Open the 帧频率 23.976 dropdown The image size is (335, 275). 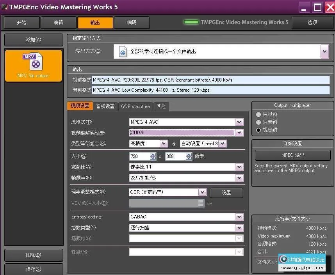(x=239, y=178)
